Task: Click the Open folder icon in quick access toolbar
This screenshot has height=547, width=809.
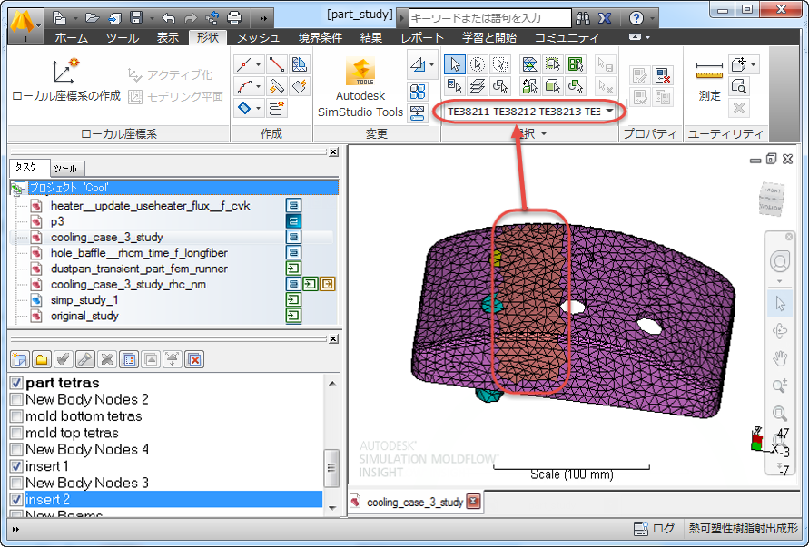Action: [x=92, y=18]
